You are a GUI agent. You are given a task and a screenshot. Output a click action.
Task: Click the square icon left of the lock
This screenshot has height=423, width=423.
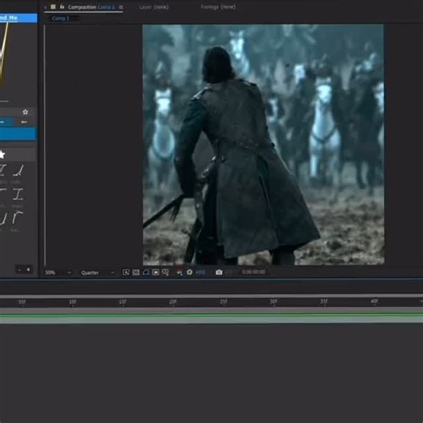[x=53, y=7]
